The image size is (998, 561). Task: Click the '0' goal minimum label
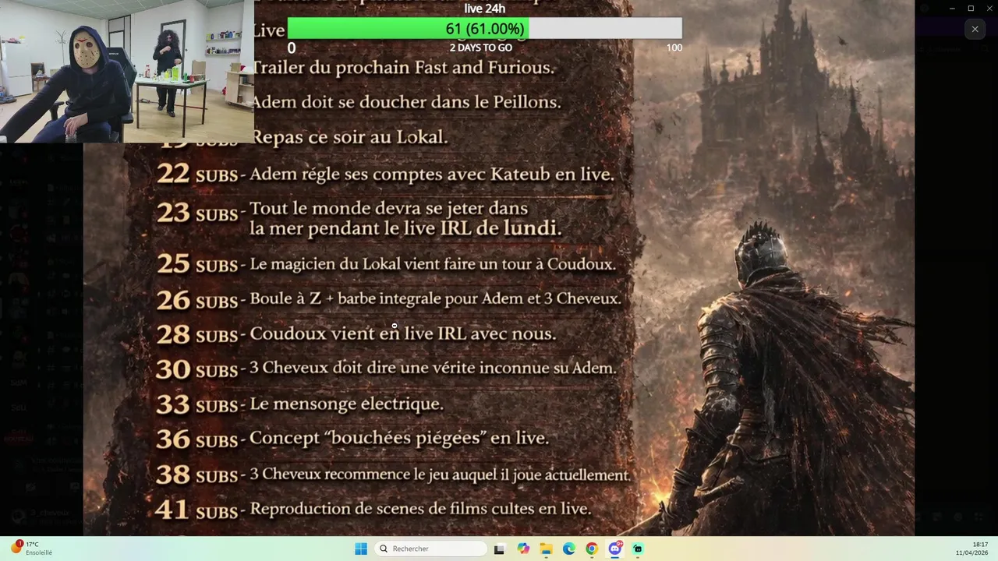click(292, 48)
